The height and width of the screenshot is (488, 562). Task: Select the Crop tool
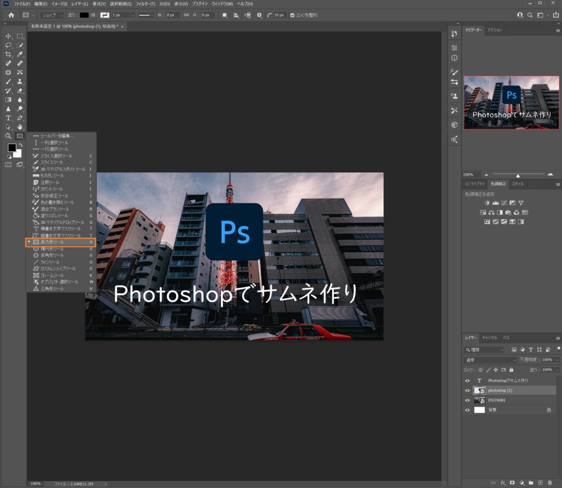(x=8, y=54)
